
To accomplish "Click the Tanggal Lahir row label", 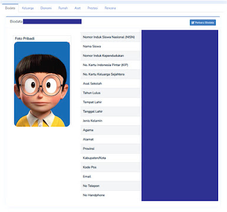I will pos(93,111).
